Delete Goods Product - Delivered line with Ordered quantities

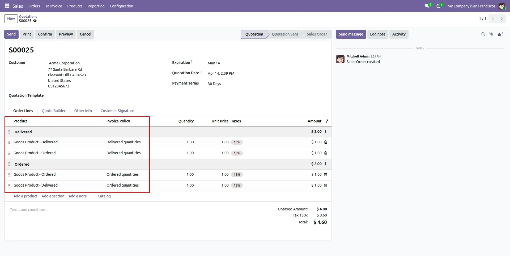326,185
